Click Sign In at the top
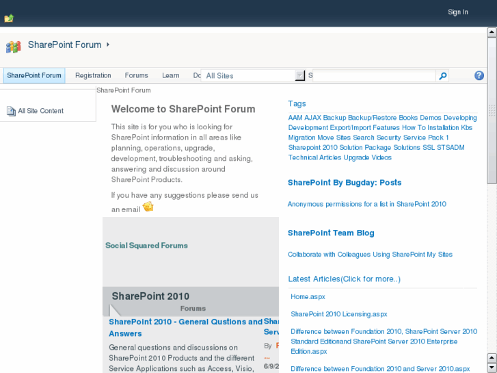Image resolution: width=497 pixels, height=373 pixels. tap(458, 12)
